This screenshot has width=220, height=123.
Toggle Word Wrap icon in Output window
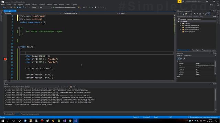click(74, 87)
